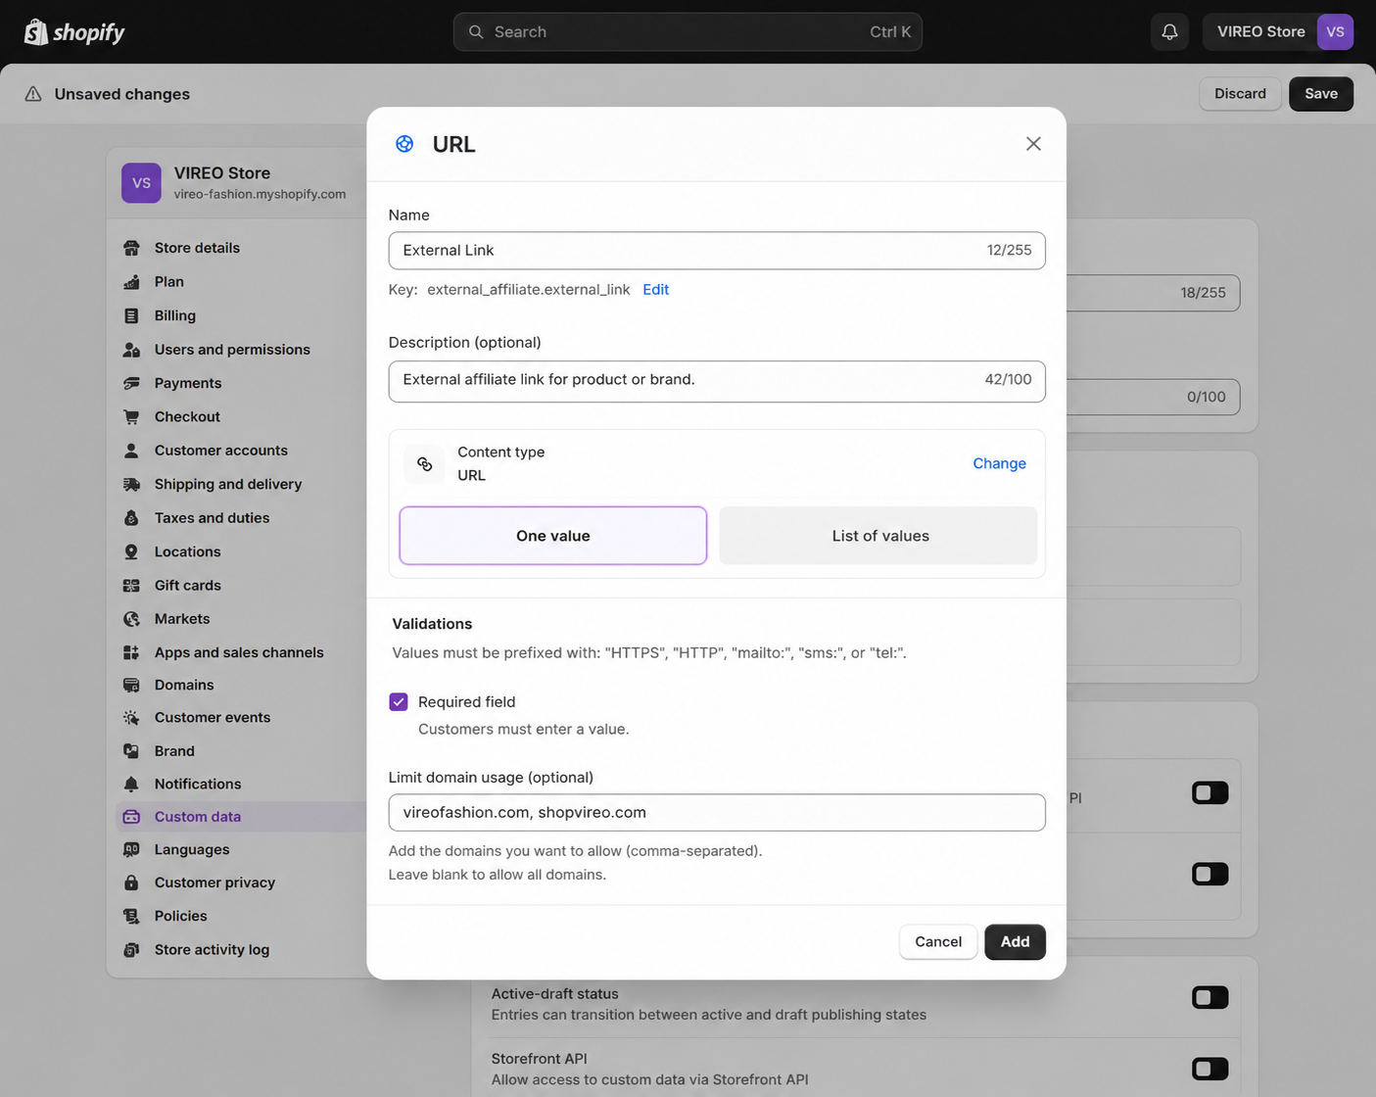Focus the top Search bar

click(x=688, y=32)
